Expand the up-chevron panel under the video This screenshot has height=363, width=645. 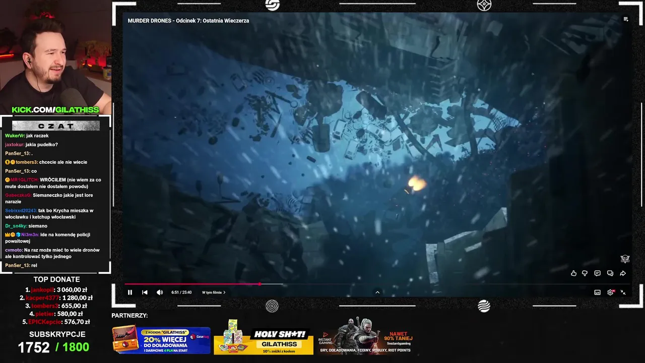(x=377, y=292)
